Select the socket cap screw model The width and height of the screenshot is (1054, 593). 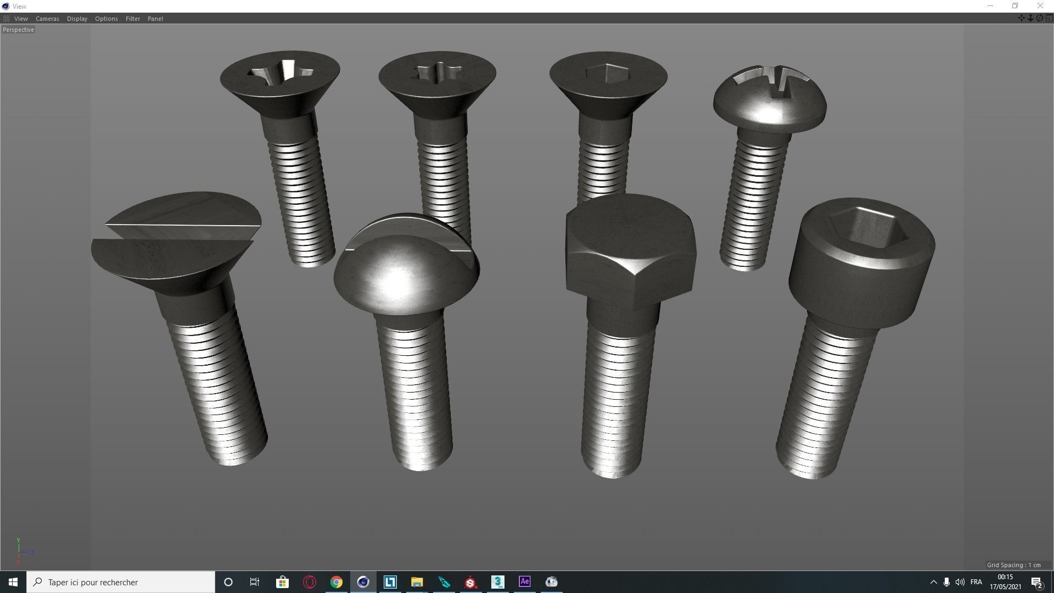pos(854,338)
